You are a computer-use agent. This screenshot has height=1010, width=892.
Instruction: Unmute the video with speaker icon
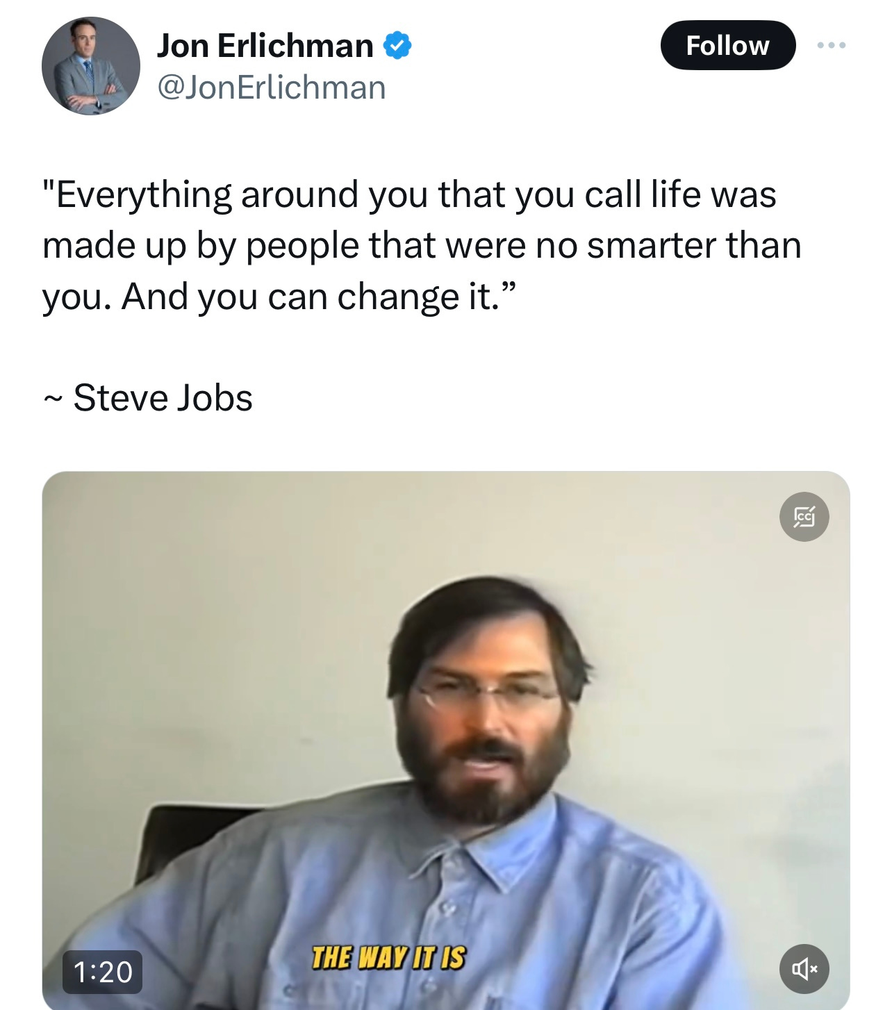(x=804, y=968)
